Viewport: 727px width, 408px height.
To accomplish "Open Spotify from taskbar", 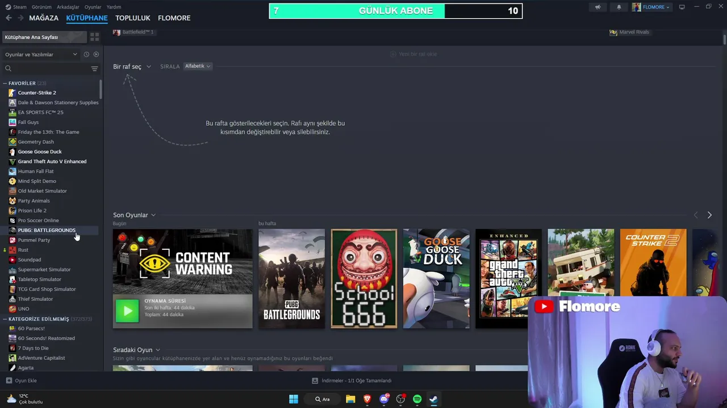I will pyautogui.click(x=417, y=399).
